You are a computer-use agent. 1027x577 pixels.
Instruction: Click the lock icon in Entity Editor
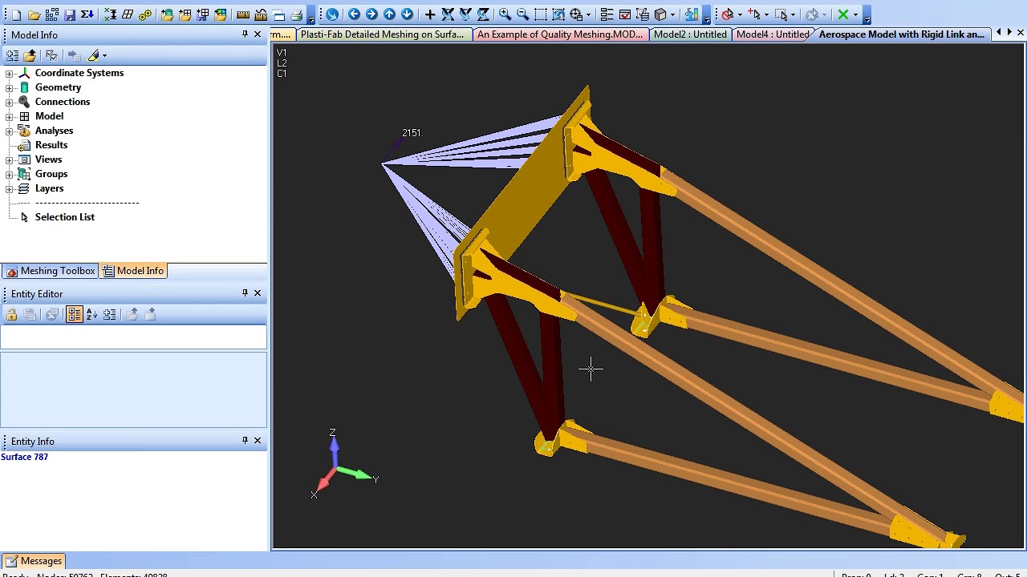point(12,315)
